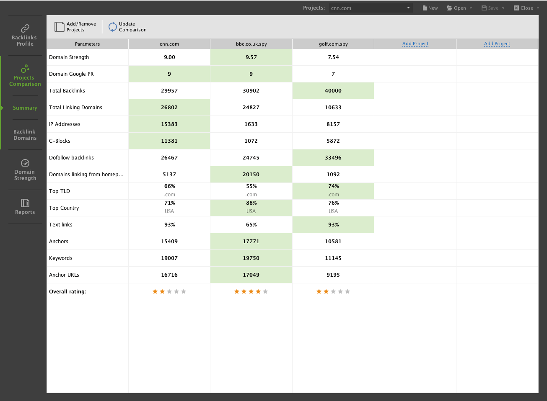Click the Update Comparison button label
Viewport: 547px width, 401px height.
pos(133,27)
